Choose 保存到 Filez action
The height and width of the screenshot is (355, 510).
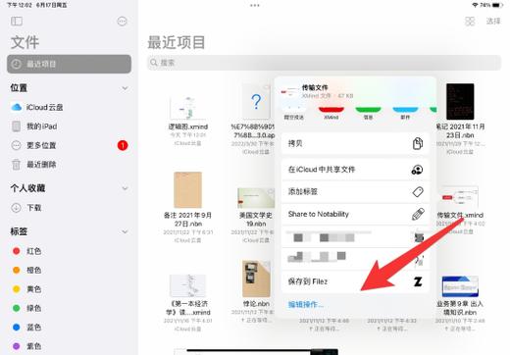pyautogui.click(x=355, y=281)
